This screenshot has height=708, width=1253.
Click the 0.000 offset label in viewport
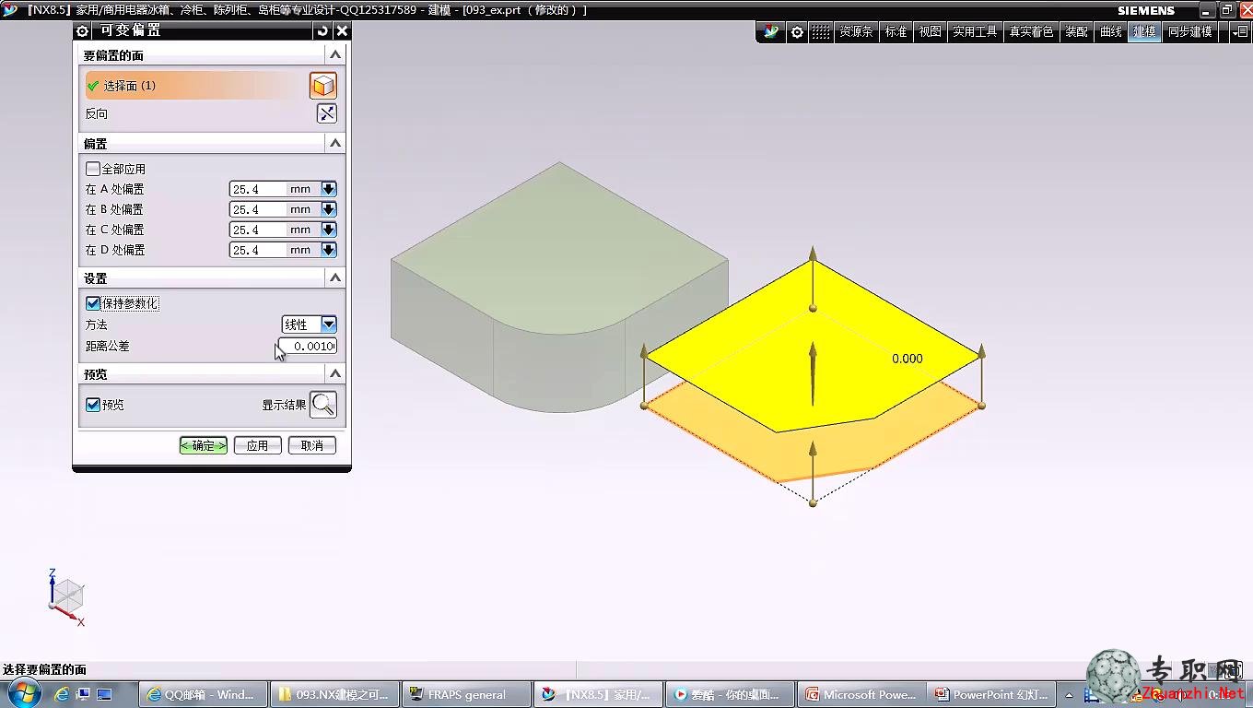click(x=908, y=359)
